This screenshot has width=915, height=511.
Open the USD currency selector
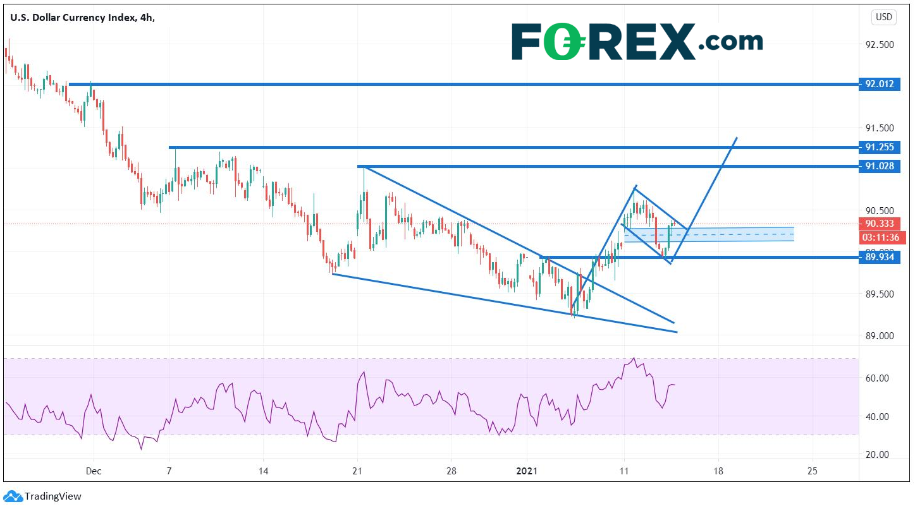coord(883,17)
